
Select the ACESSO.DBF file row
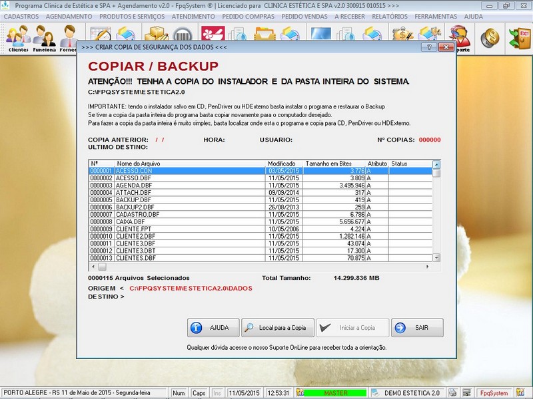[261, 178]
